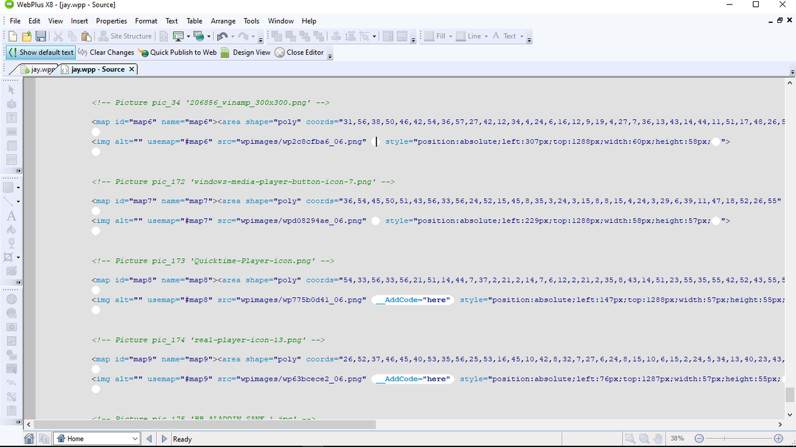Click the Cut scissors icon
Viewport: 796px width, 447px height.
pos(58,37)
